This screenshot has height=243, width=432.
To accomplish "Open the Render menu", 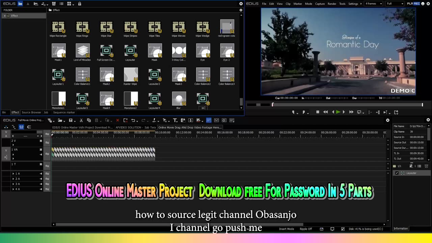I will coord(332,4).
